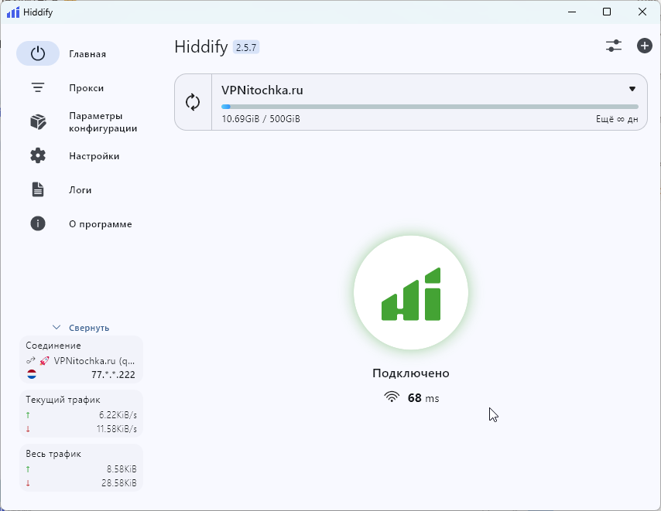Click the document icon for Логи
Screen dimensions: 661x511
click(38, 190)
